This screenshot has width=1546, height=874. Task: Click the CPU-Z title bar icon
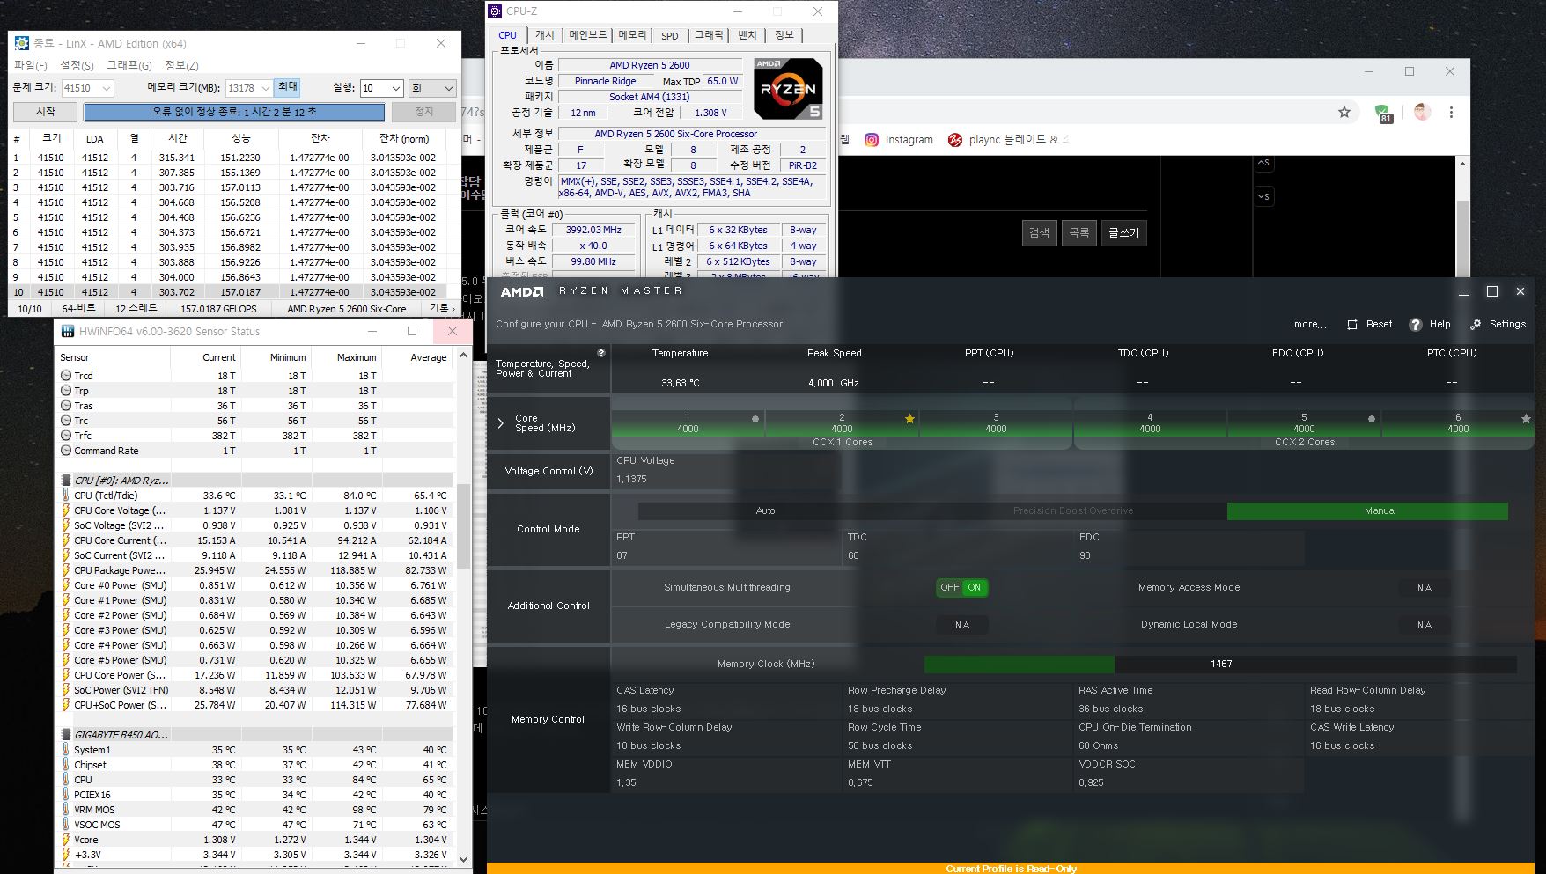click(x=496, y=11)
